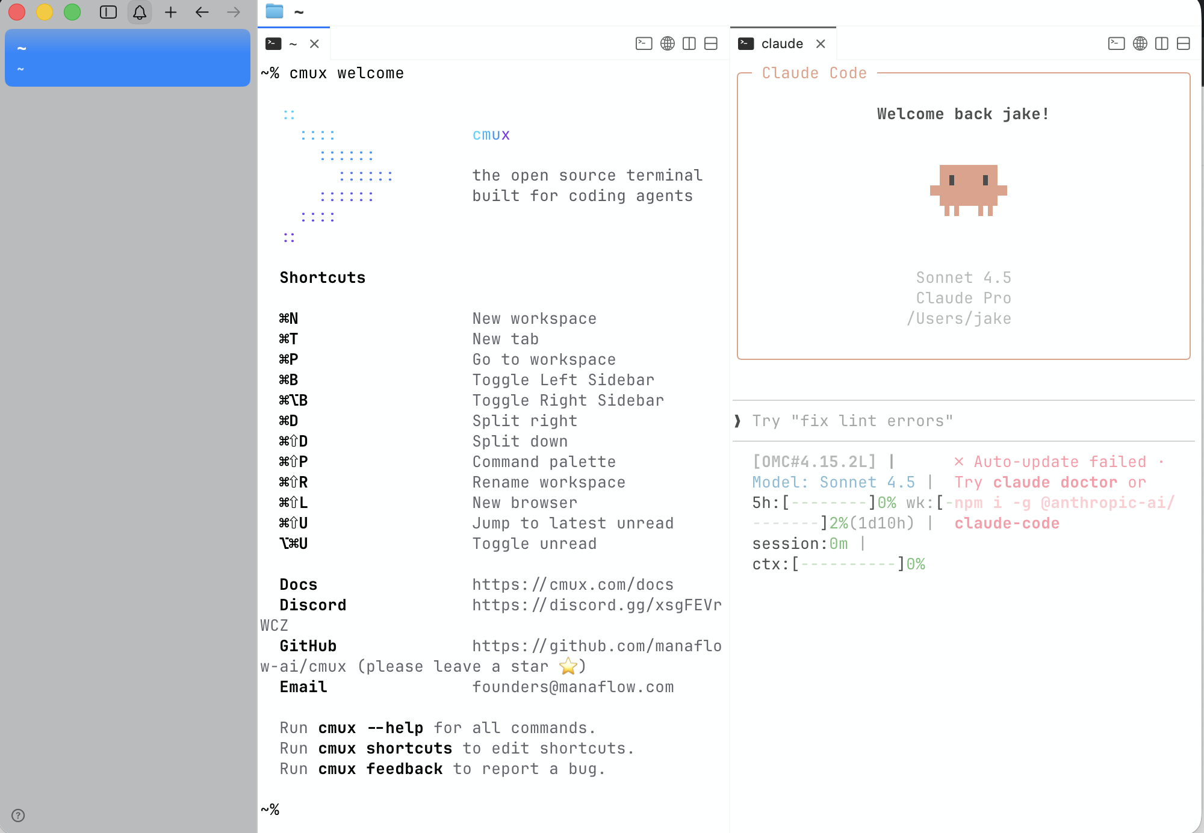
Task: Click the Claude Code pixel mascot
Action: (968, 190)
